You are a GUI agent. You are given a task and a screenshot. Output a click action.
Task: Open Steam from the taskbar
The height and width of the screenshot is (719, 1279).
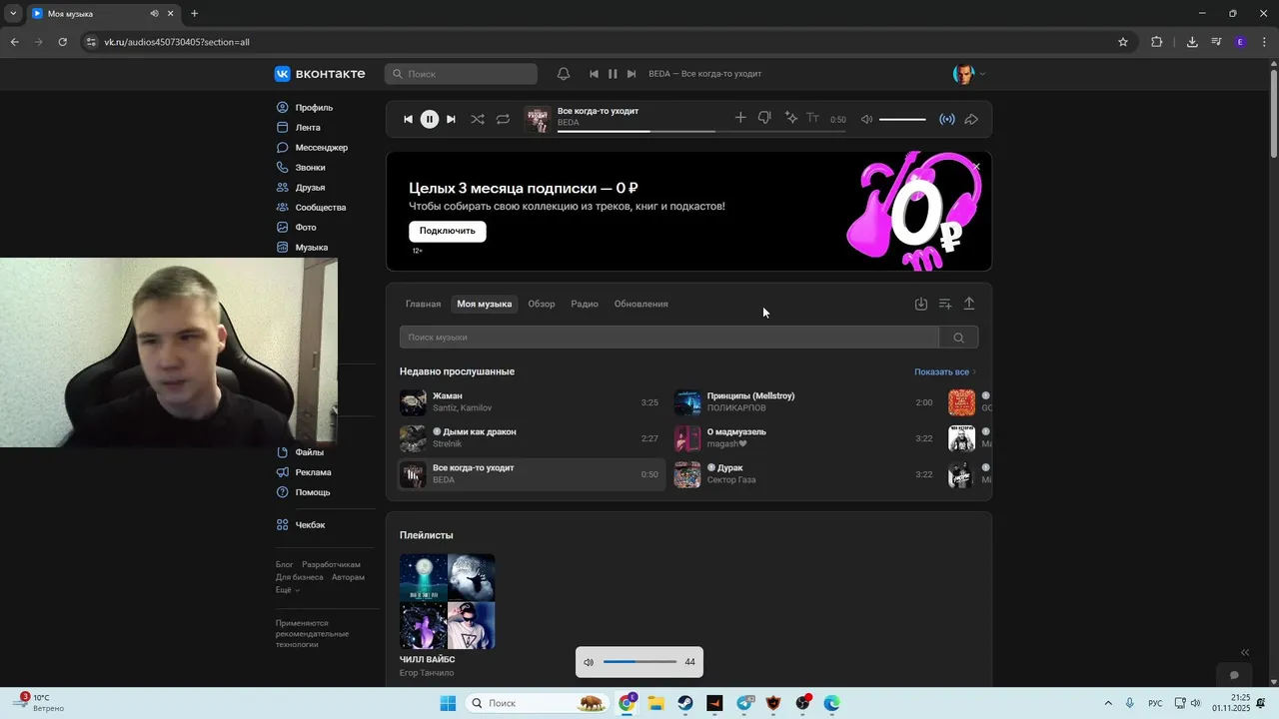tap(684, 703)
